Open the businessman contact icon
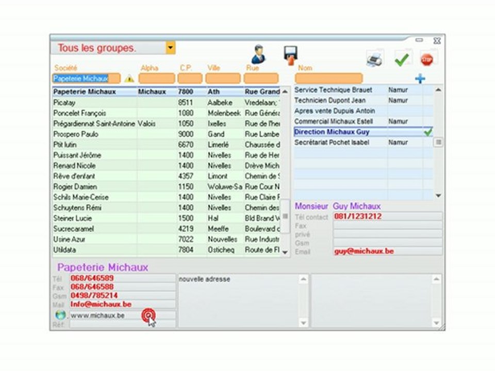The image size is (495, 371). [x=258, y=55]
